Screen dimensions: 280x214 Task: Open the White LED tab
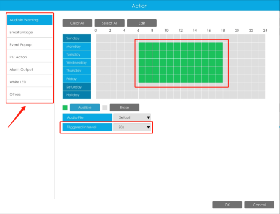tap(30, 82)
